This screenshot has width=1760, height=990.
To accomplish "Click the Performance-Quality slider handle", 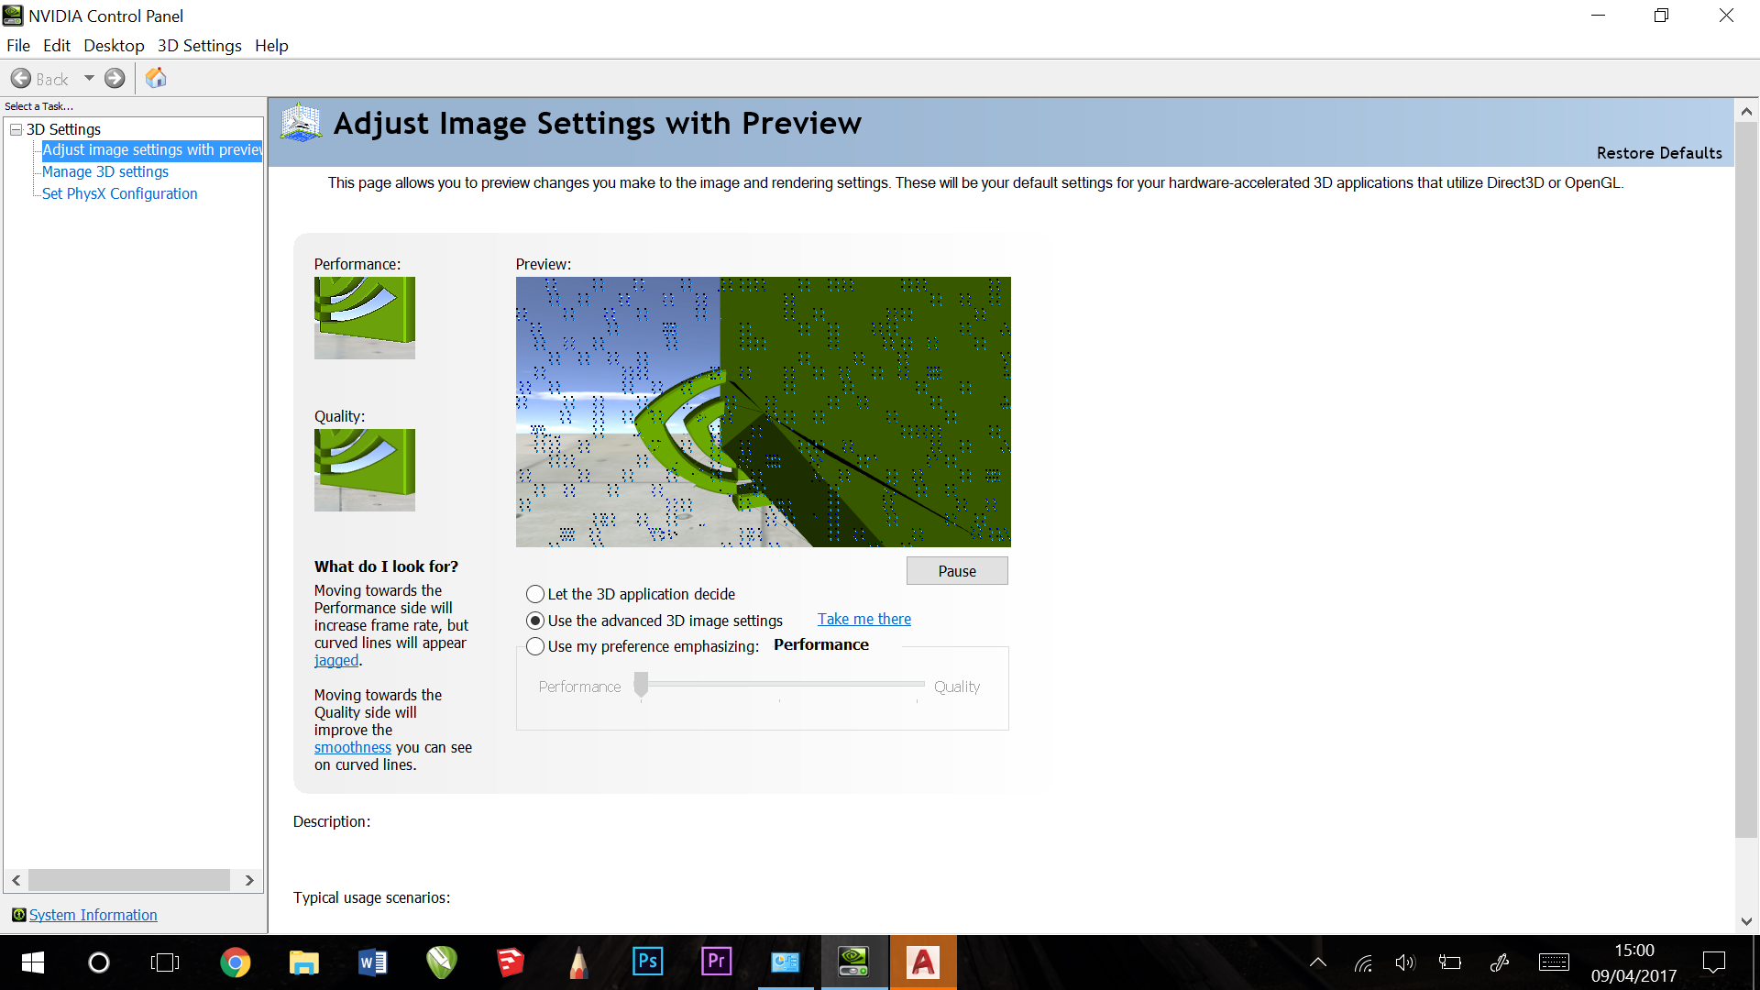I will point(642,685).
